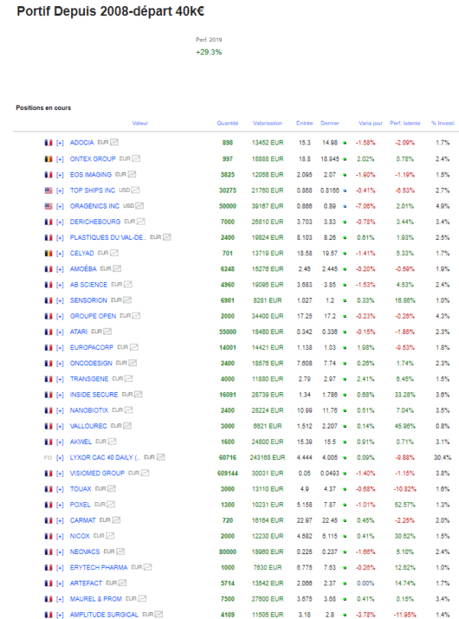Sort by the Quantité column header
The image size is (459, 619).
point(228,123)
